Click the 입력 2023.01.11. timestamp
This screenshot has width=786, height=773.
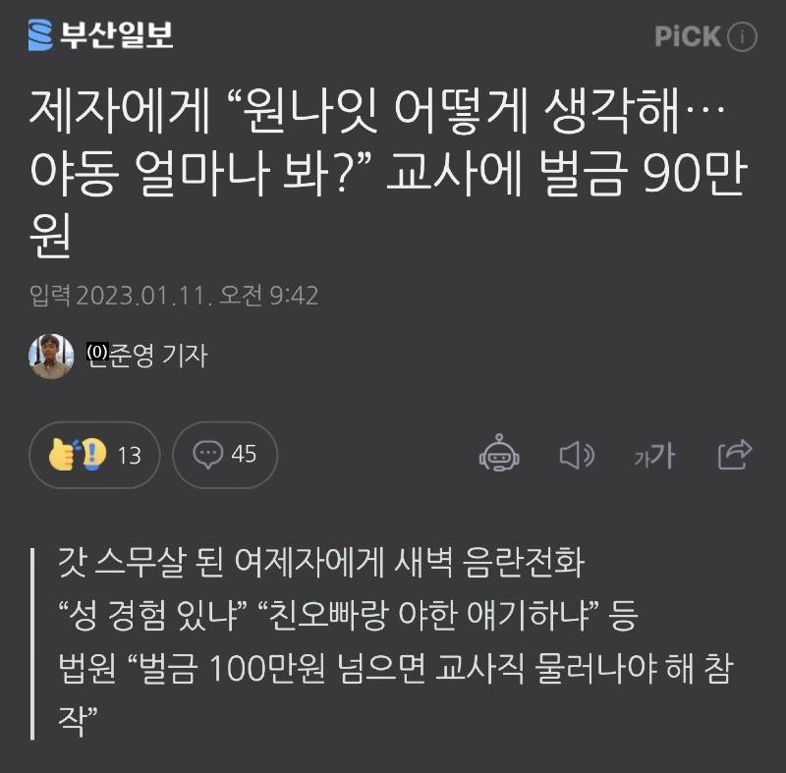(174, 295)
